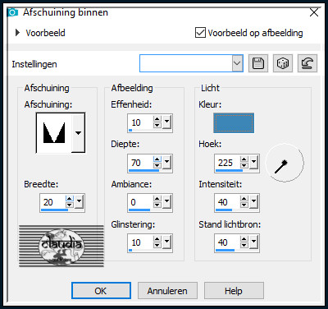Close the Afschuining binnen dialog
The height and width of the screenshot is (309, 328).
pyautogui.click(x=314, y=12)
